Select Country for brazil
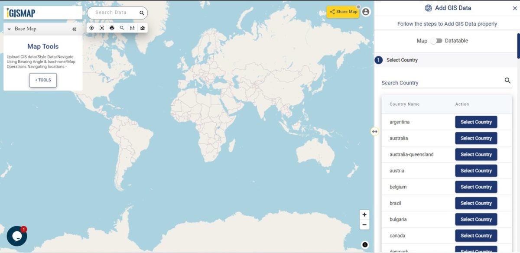This screenshot has height=253, width=520. 476,203
